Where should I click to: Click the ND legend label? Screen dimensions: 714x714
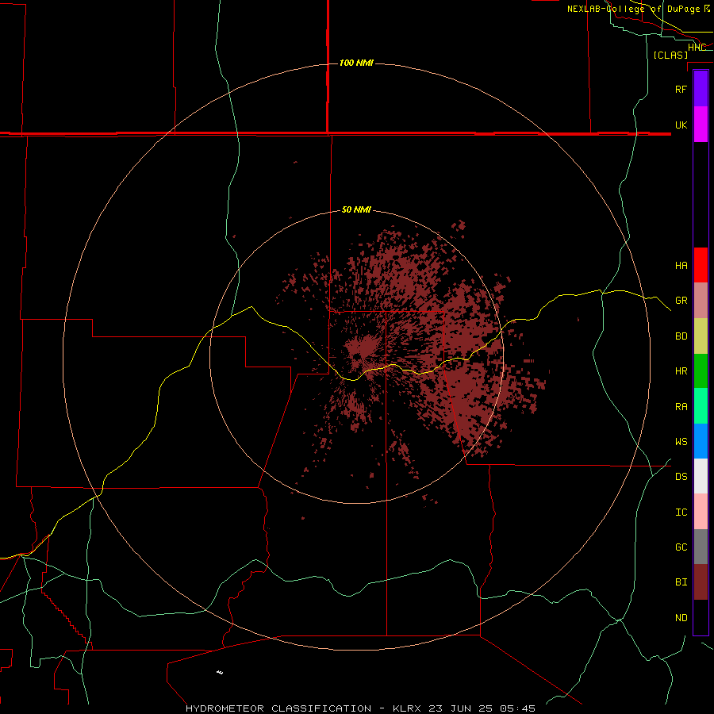point(681,617)
